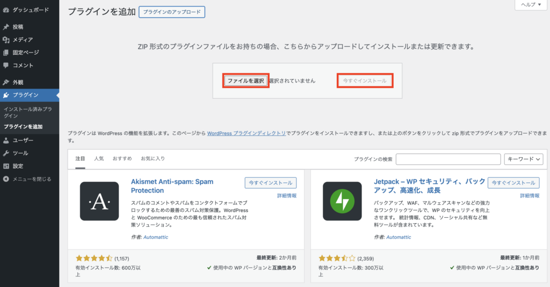
Task: Open the Media library icon
Action: pyautogui.click(x=6, y=40)
